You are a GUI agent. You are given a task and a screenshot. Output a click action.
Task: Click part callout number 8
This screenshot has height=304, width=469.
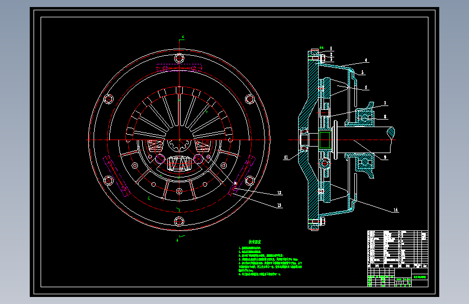(x=385, y=117)
